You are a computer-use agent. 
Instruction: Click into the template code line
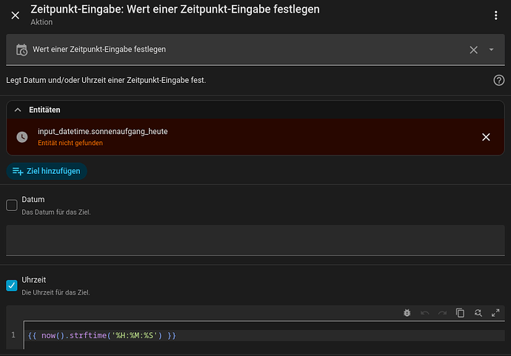[266, 335]
